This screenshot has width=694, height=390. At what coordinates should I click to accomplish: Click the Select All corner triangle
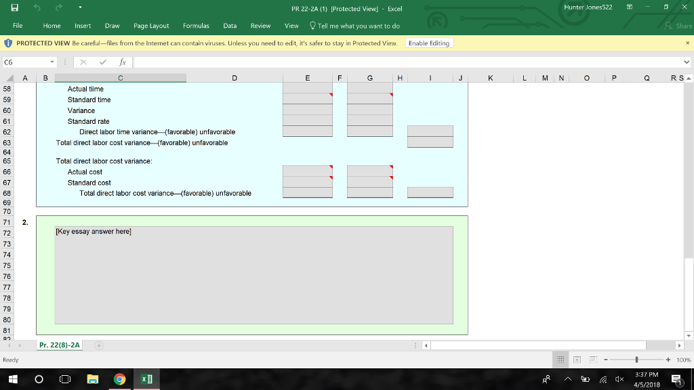coord(9,79)
